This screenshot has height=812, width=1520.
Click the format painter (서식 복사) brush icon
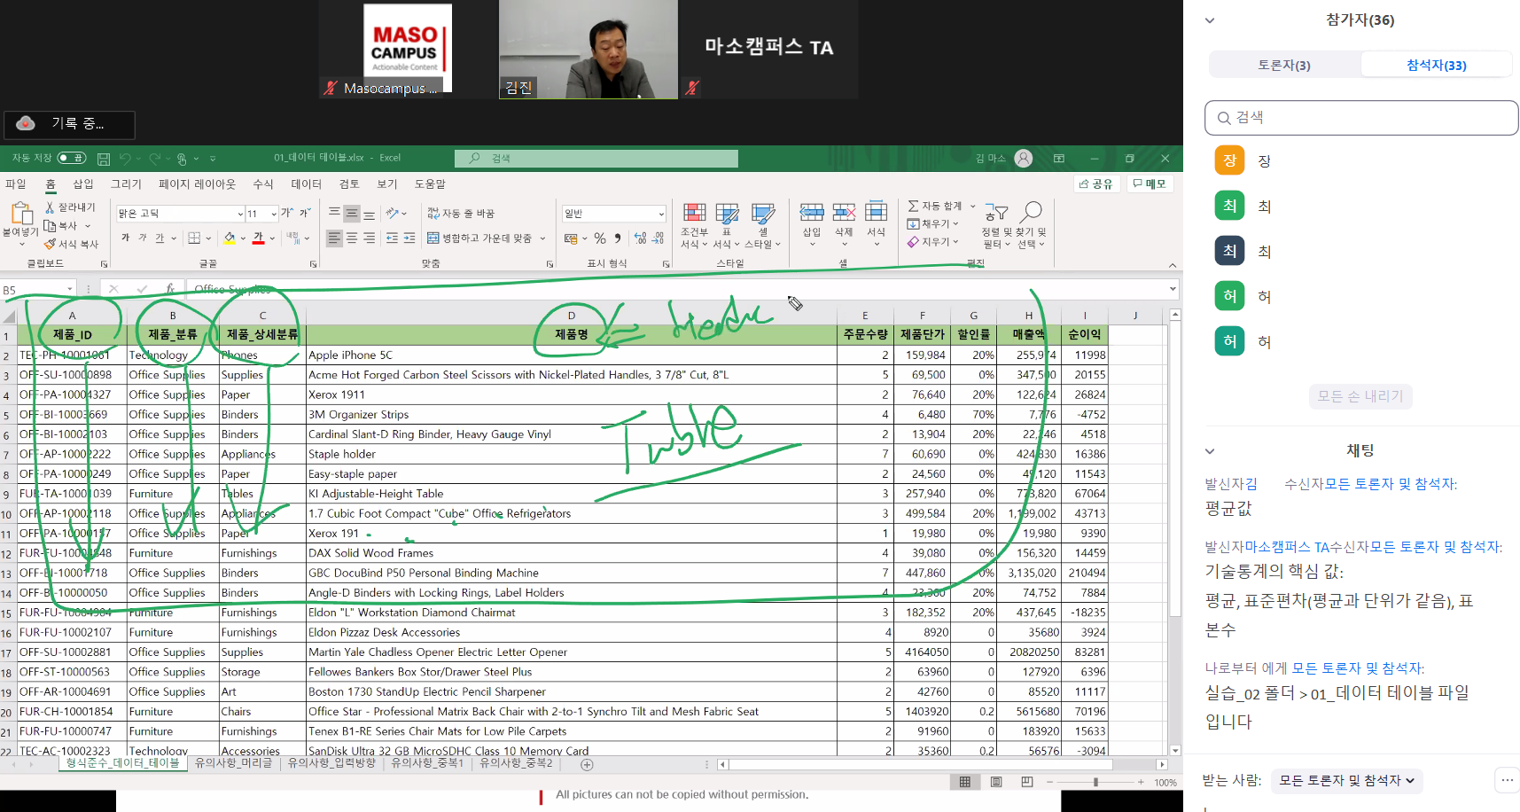coord(51,245)
